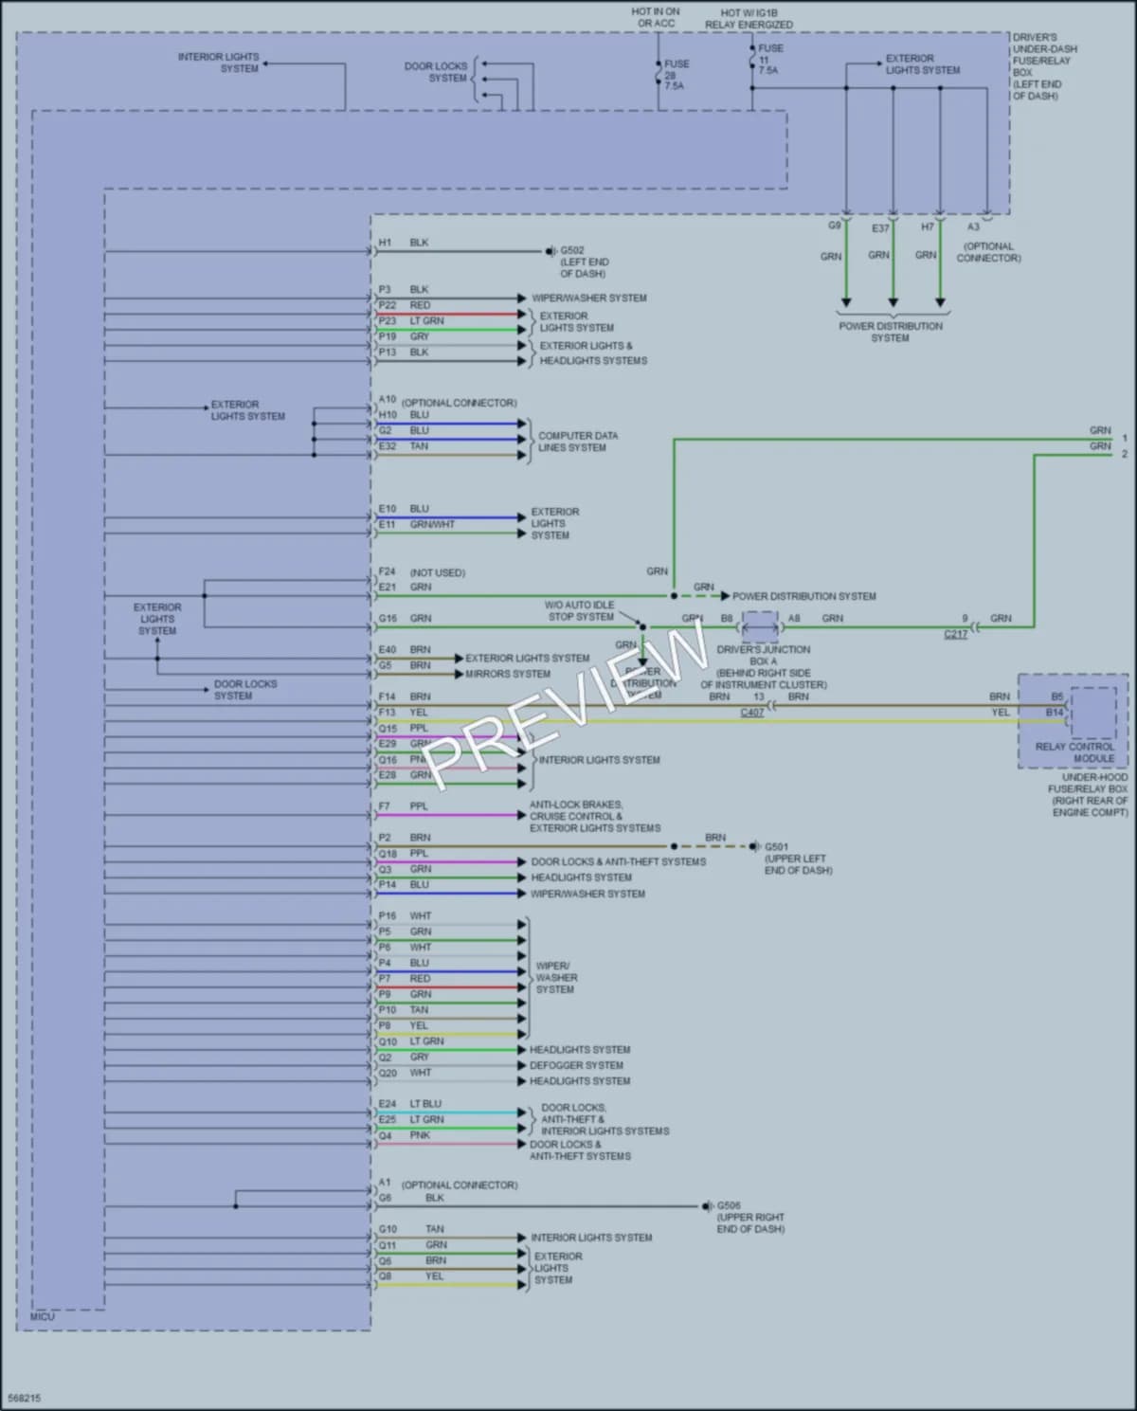Click the P14 BLU pin label
Screen dimensions: 1137x1411
[404, 885]
